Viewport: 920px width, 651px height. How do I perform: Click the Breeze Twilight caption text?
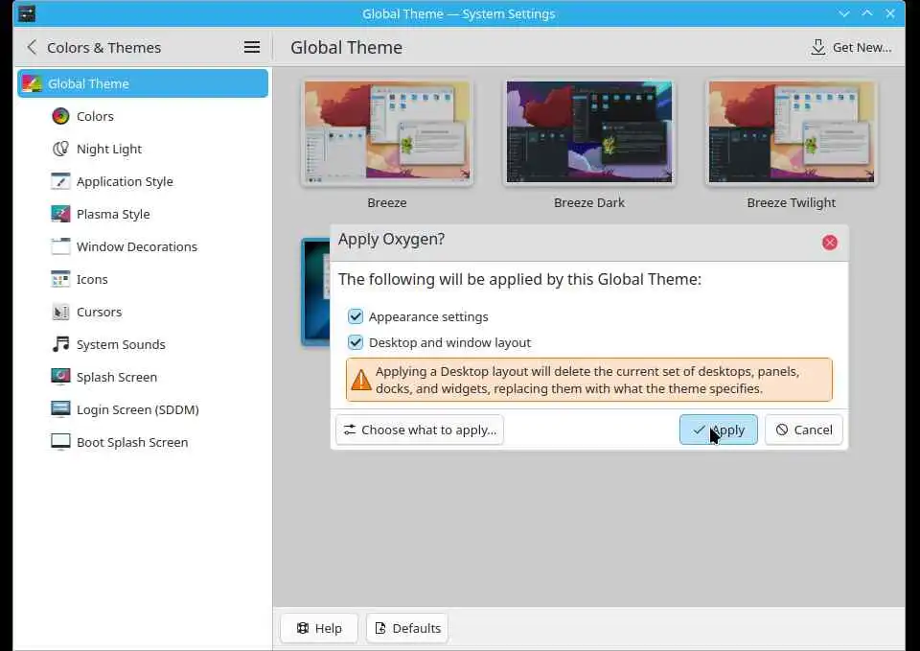coord(791,202)
